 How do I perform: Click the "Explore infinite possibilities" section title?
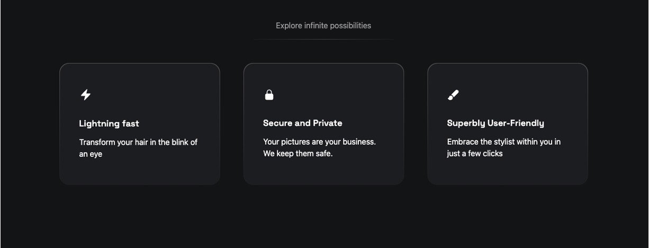click(x=323, y=25)
